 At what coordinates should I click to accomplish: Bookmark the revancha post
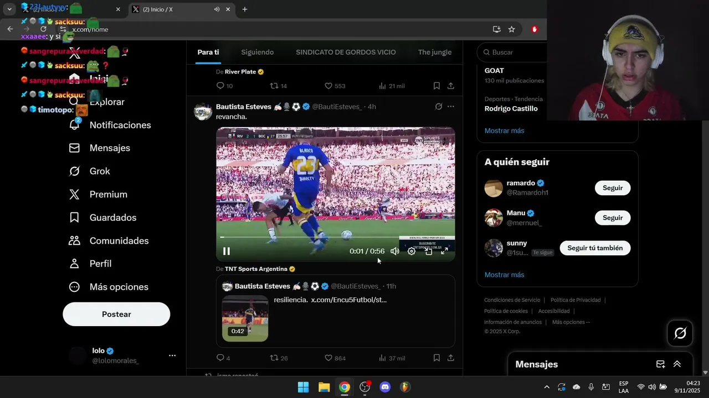(436, 358)
